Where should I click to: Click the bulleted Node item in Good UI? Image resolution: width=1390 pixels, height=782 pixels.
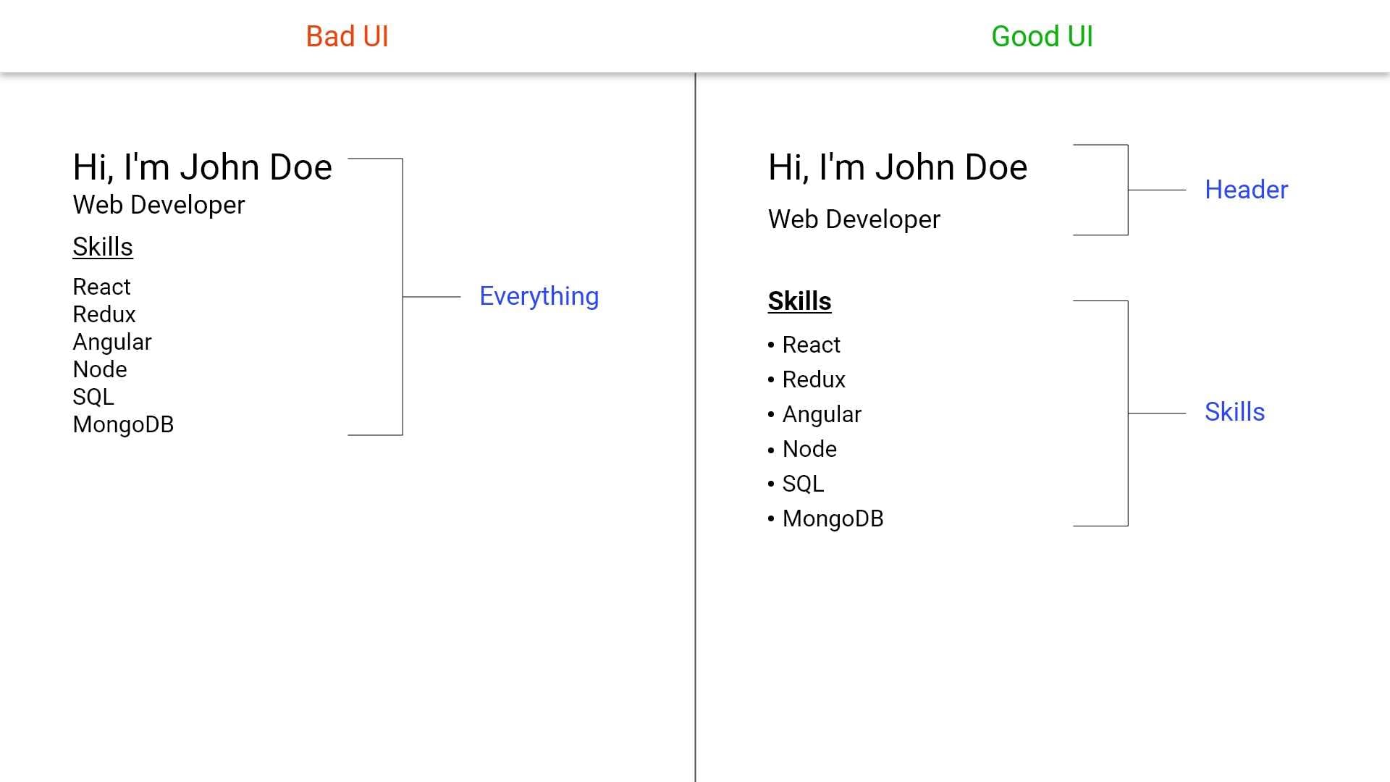(x=809, y=449)
